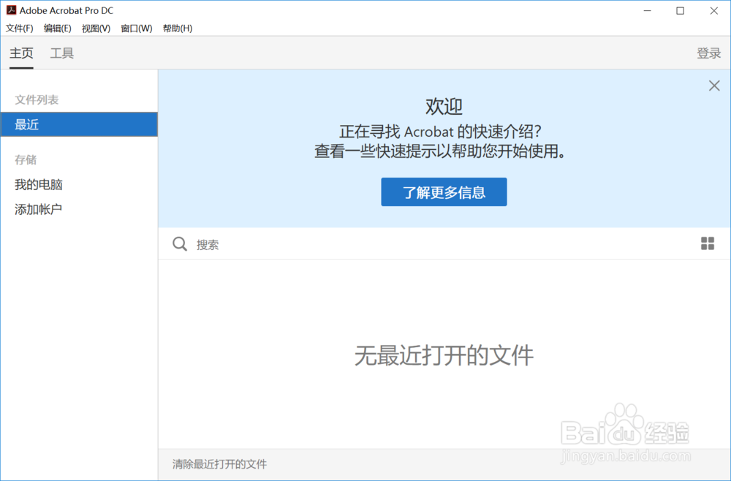Image resolution: width=731 pixels, height=481 pixels.
Task: Minimize the Acrobat window
Action: coord(647,11)
